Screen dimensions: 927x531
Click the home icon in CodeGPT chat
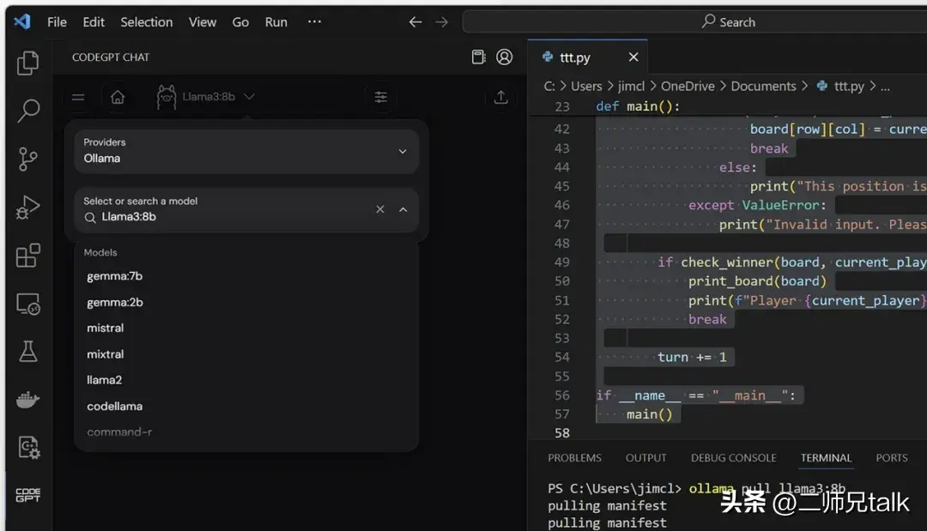coord(117,97)
